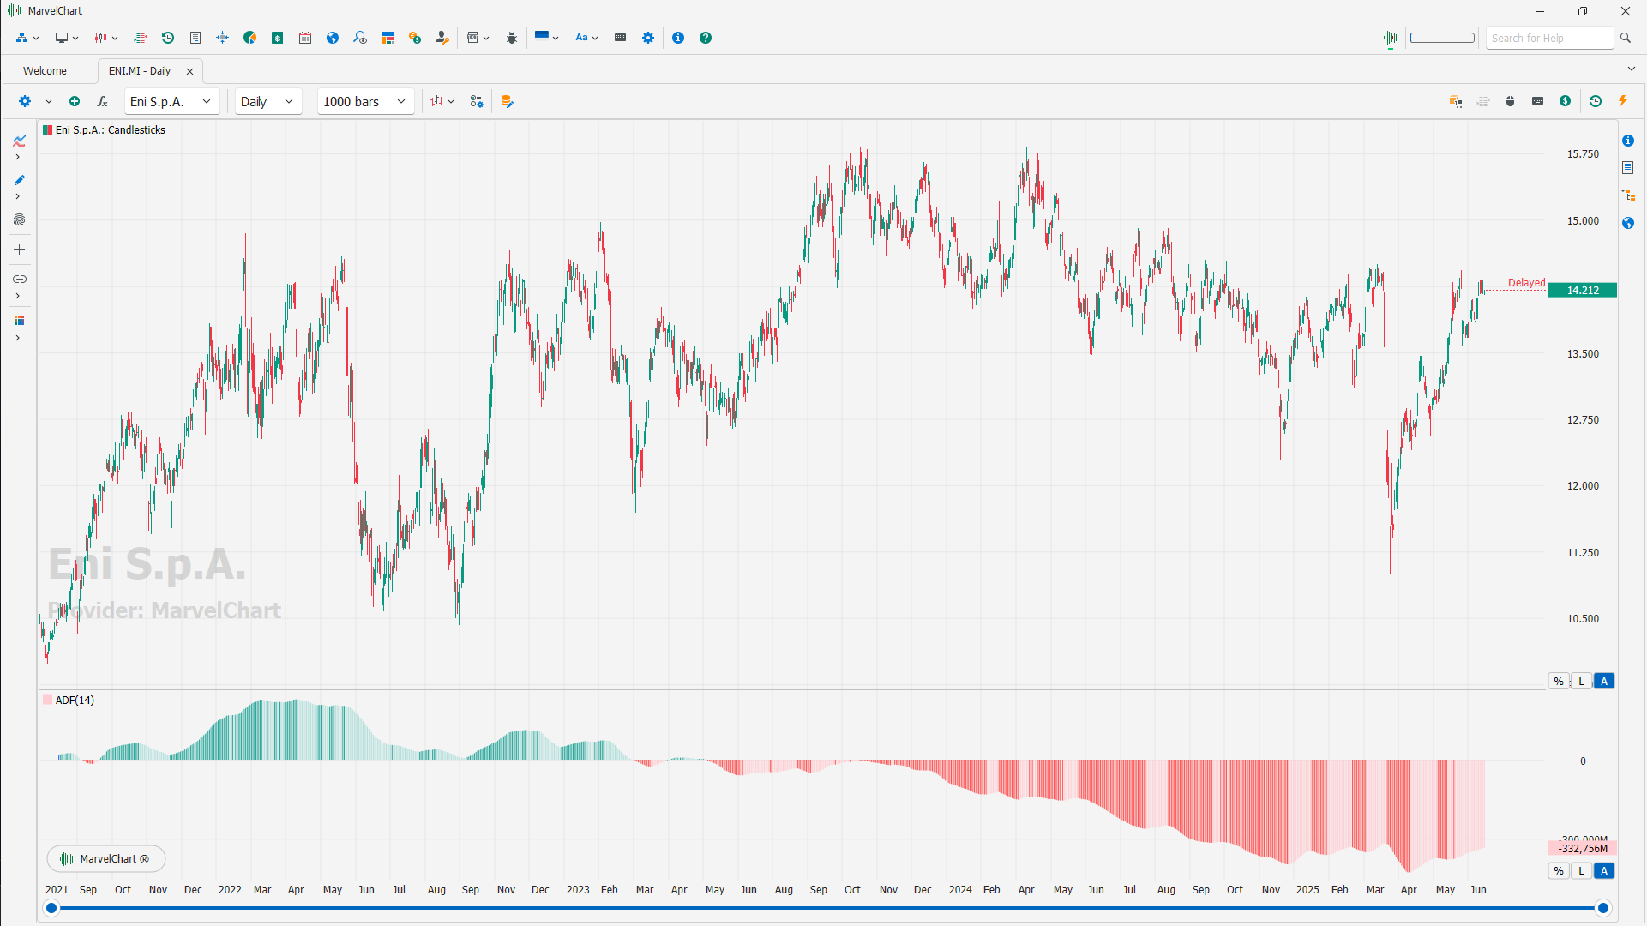The height and width of the screenshot is (926, 1647).
Task: Open the calendar icon in main toolbar
Action: tap(305, 38)
